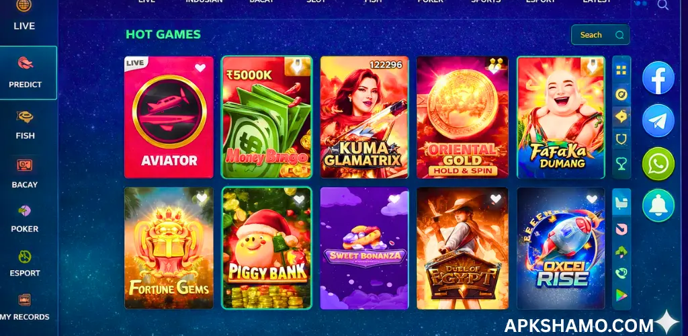The width and height of the screenshot is (688, 336).
Task: Open the Oriental Gold Hold & Spin game
Action: tap(462, 117)
